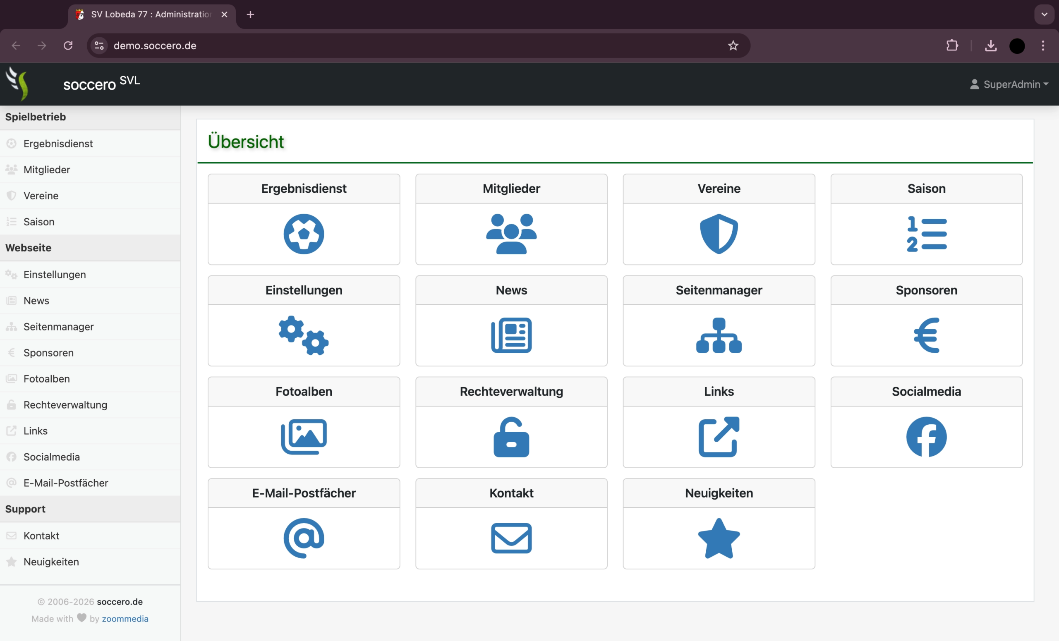Open the Kontakt envelope icon tile

(511, 539)
